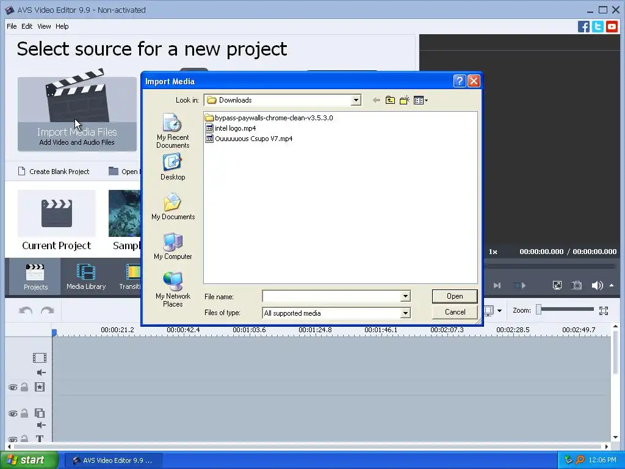This screenshot has width=625, height=469.
Task: Expand the volume arrow next to speaker
Action: (612, 285)
